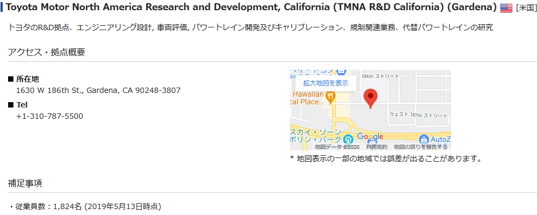Click 地図の誤りを報告する report link
537x215 pixels.
[420, 147]
